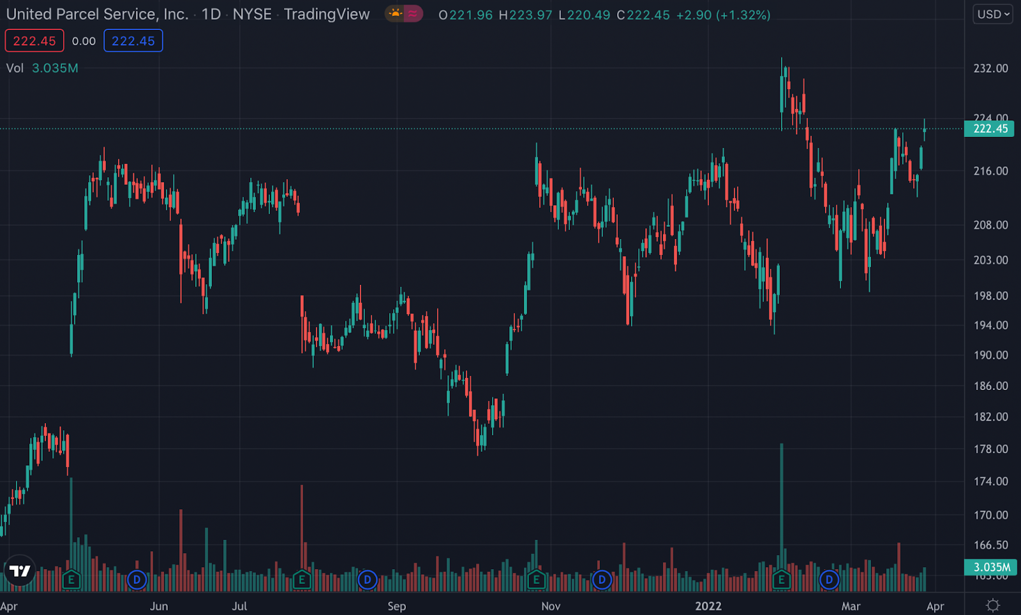Click the open value O221.96
Viewport: 1021px width, 615px height.
466,15
